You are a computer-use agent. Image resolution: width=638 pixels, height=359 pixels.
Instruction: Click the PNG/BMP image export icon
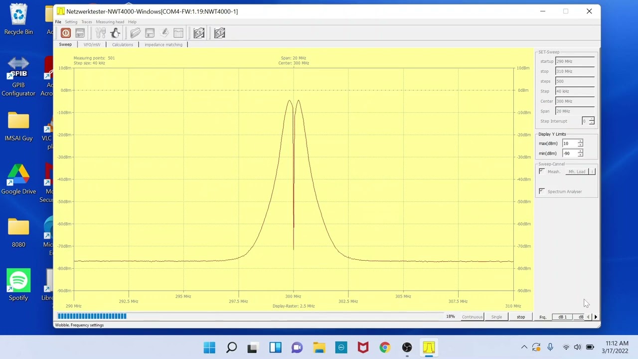80,33
